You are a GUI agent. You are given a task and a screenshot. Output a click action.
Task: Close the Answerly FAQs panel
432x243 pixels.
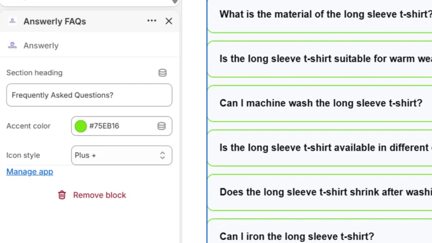coord(169,21)
